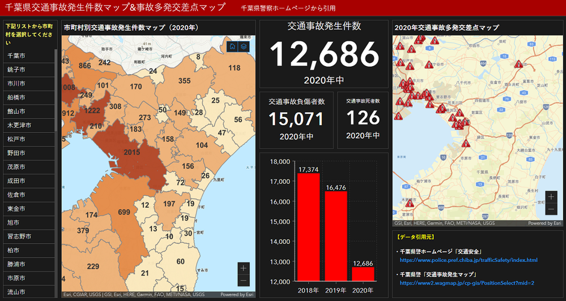Screen dimensions: 566x301
Task: Click the 2018年 bar showing 17,374
Action: click(x=308, y=227)
